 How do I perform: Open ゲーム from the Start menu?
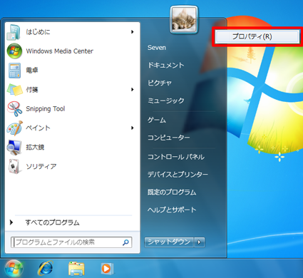pos(157,120)
